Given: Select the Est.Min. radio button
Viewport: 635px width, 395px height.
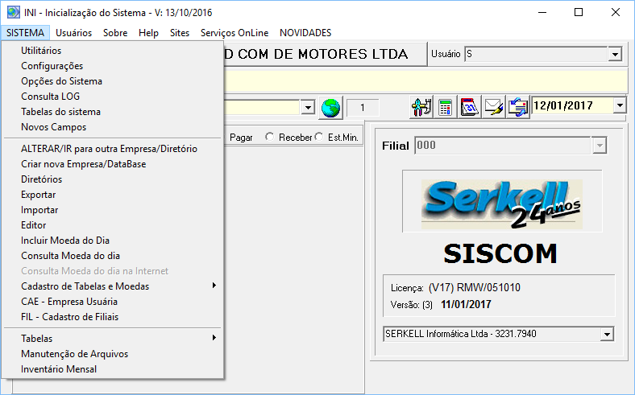Looking at the screenshot, I should 319,137.
